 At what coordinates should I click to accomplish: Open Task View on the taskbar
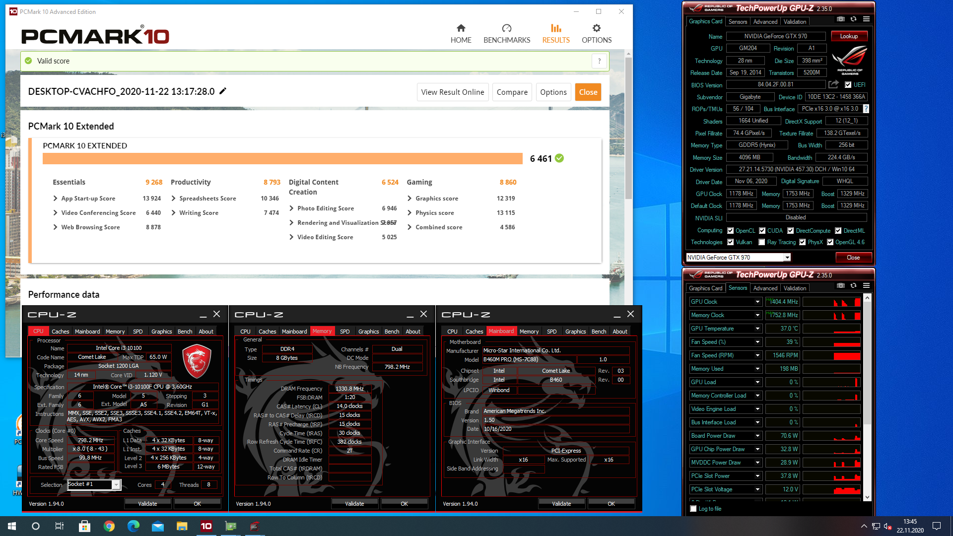pos(60,526)
